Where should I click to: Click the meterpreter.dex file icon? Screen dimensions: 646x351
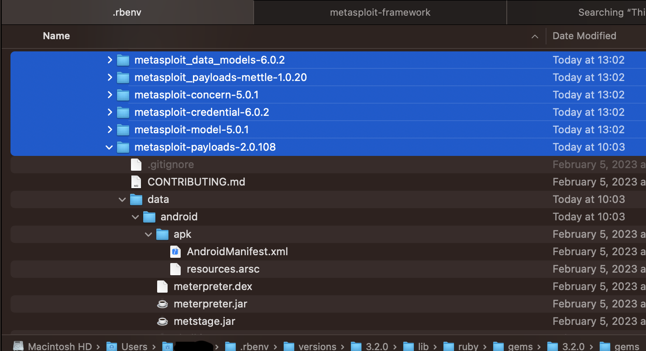point(162,286)
